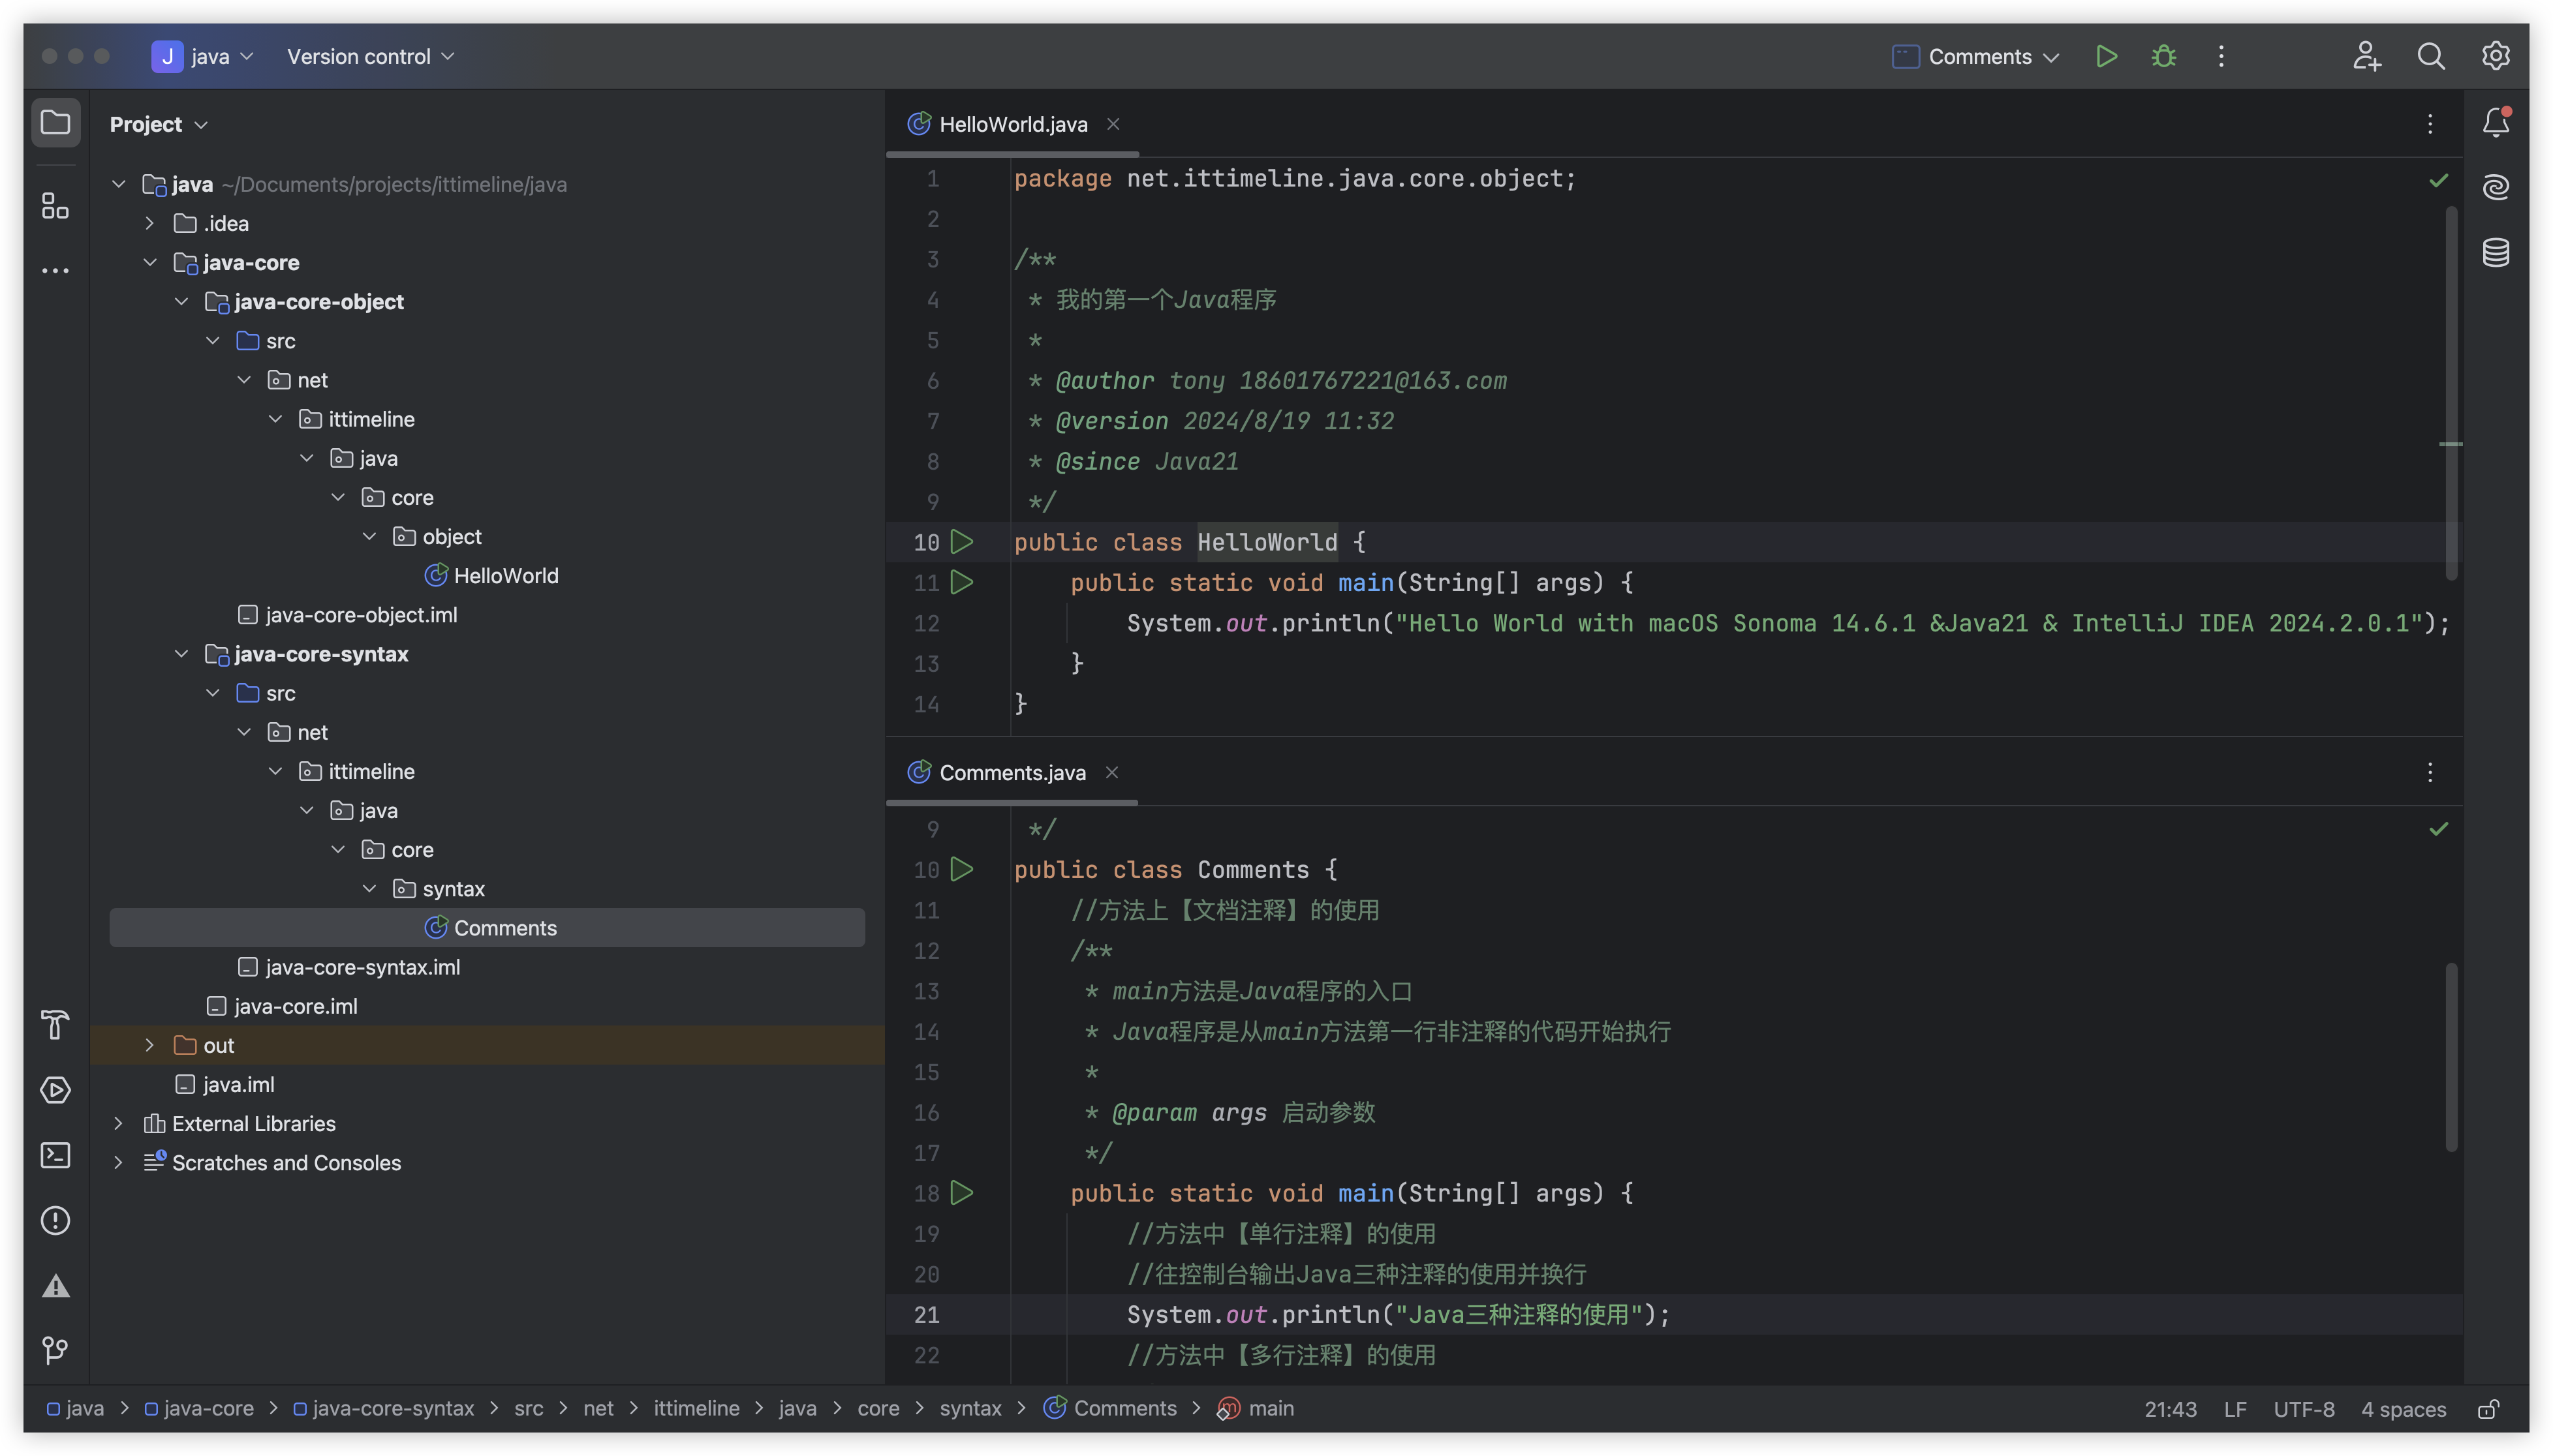Screen dimensions: 2553x1456
Task: Toggle the read-only lock icon in the status bar
Action: 2488,1409
